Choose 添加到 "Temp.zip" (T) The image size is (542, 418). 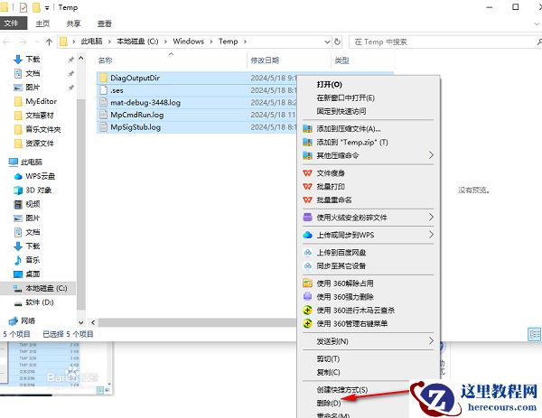(369, 143)
